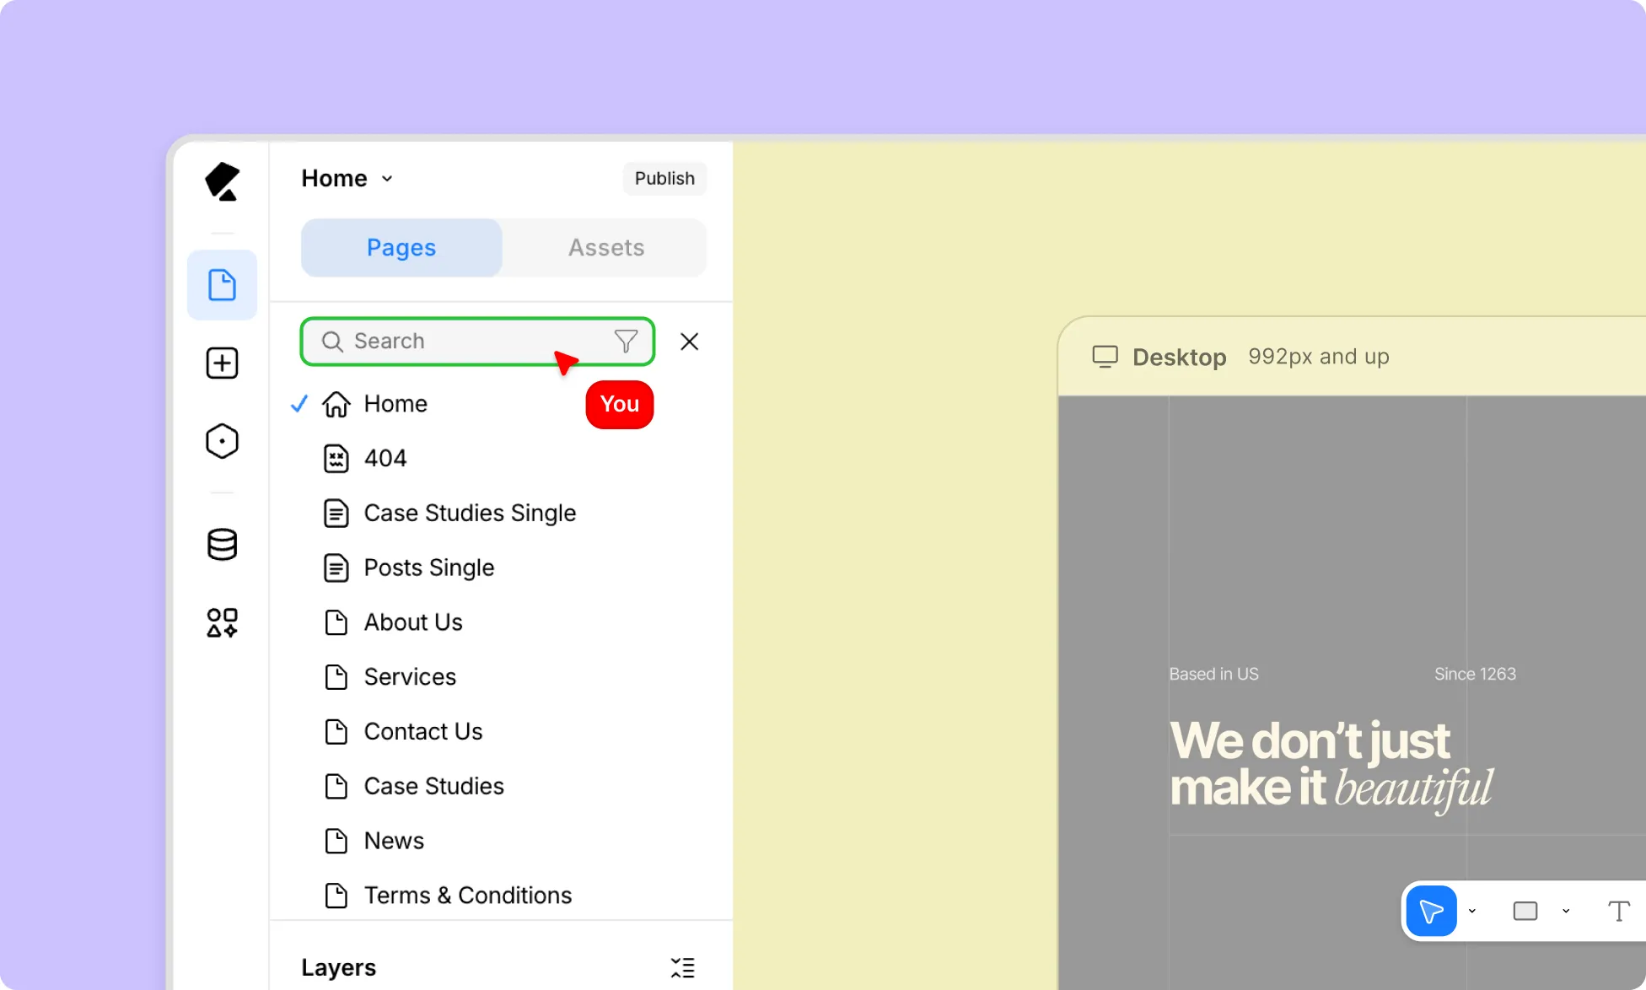Click the checkmark beside Home

click(x=299, y=404)
